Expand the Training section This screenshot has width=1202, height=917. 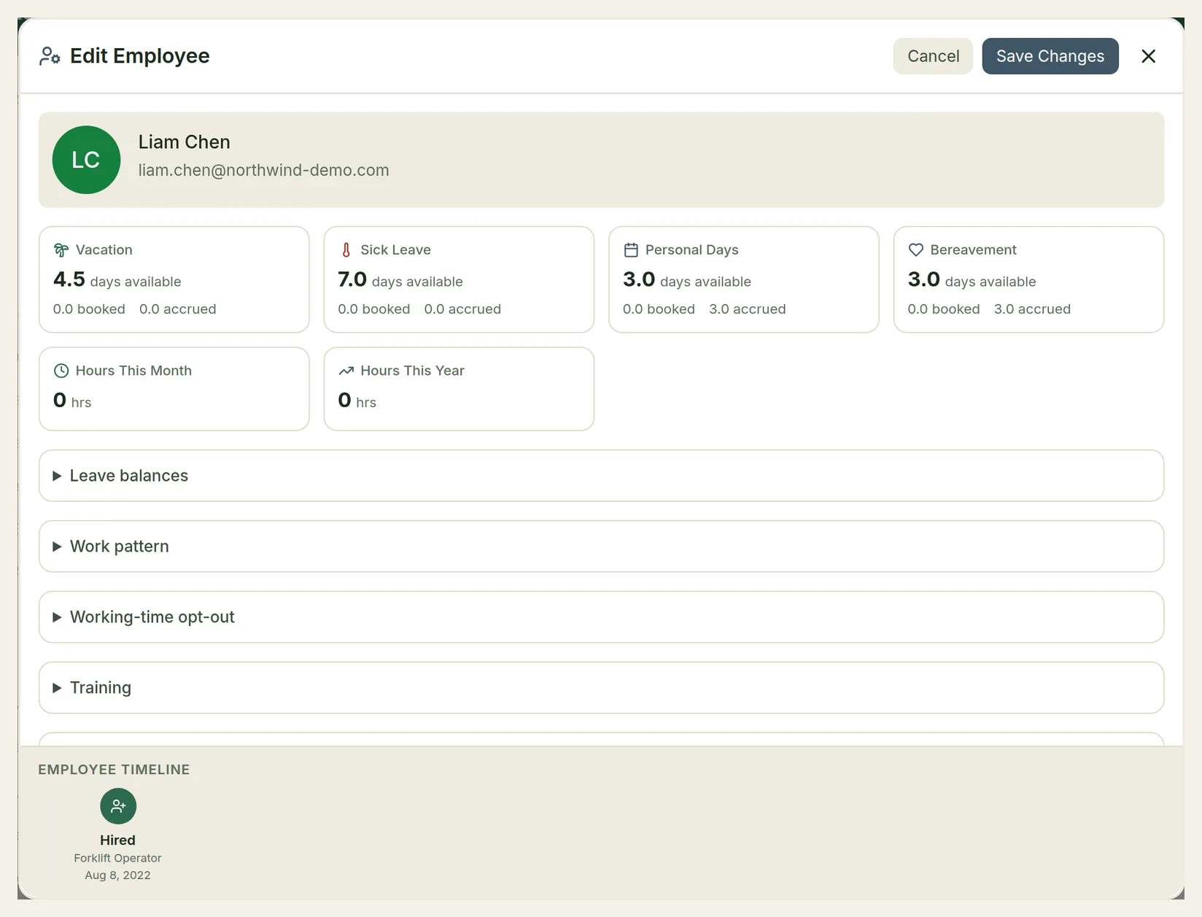click(601, 688)
